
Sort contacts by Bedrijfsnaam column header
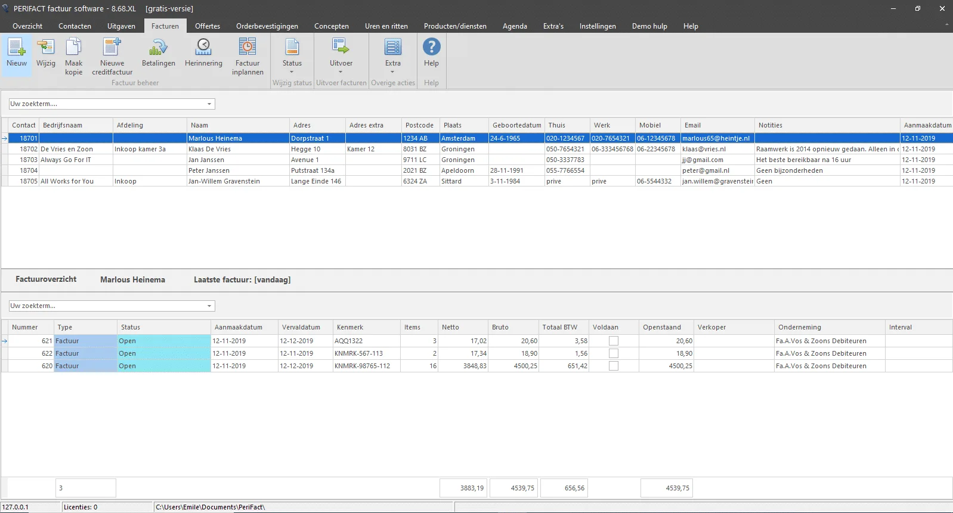pos(76,125)
